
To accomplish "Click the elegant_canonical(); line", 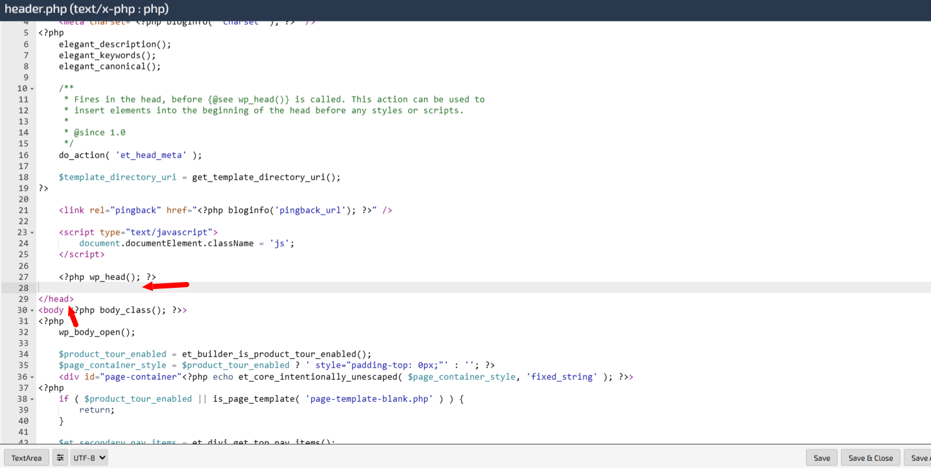I will [110, 66].
